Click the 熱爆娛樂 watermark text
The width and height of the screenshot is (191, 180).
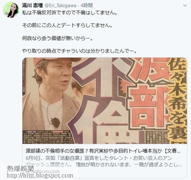pyautogui.click(x=20, y=169)
